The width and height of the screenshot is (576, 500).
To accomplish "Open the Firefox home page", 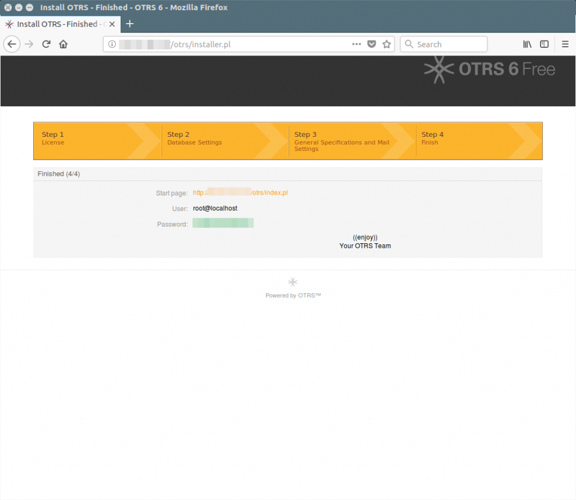I will [63, 44].
